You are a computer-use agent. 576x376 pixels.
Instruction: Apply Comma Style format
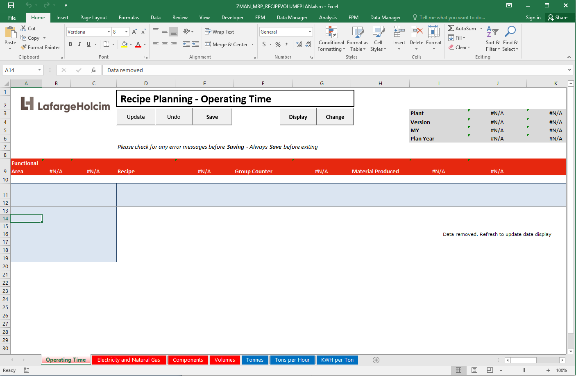(x=287, y=44)
